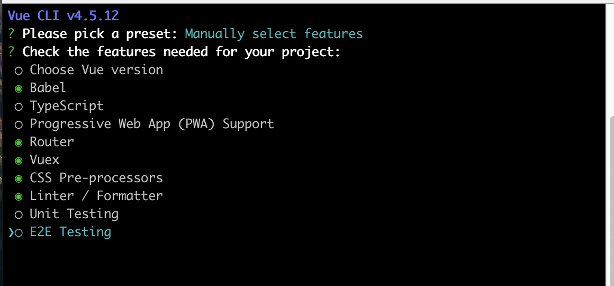This screenshot has width=614, height=286.
Task: Check the Unit Testing circle marker
Action: click(x=19, y=215)
